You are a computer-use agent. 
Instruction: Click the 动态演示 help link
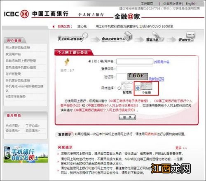point(33,130)
